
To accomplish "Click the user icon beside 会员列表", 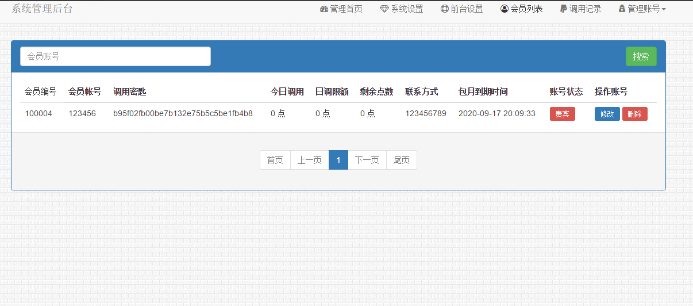I will click(505, 9).
